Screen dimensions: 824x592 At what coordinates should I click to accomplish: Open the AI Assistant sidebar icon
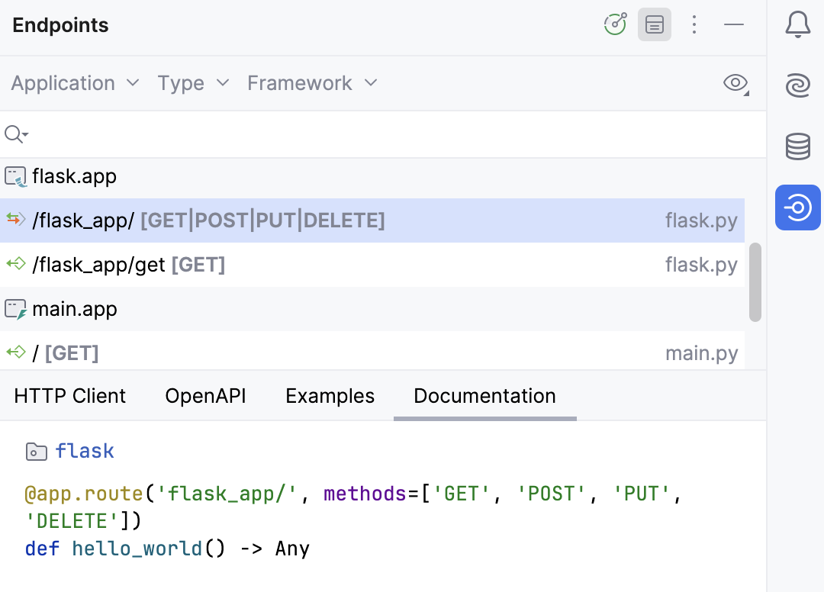(797, 85)
